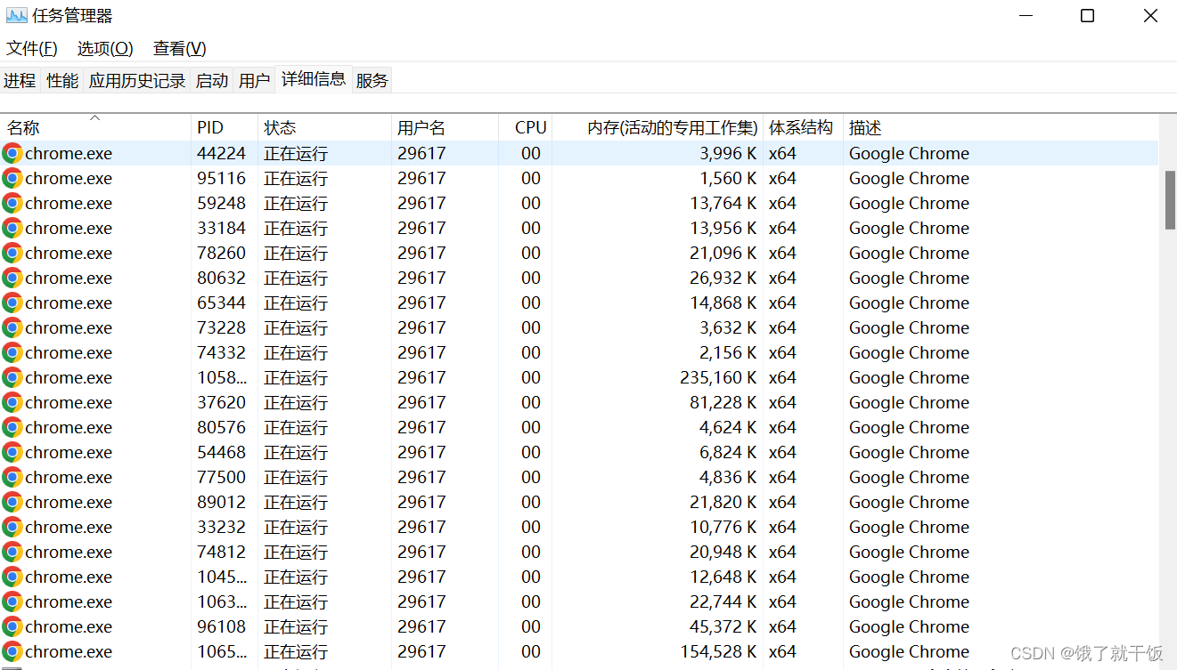Click the Chrome icon in row PID 74812
This screenshot has height=670, width=1177.
(12, 552)
